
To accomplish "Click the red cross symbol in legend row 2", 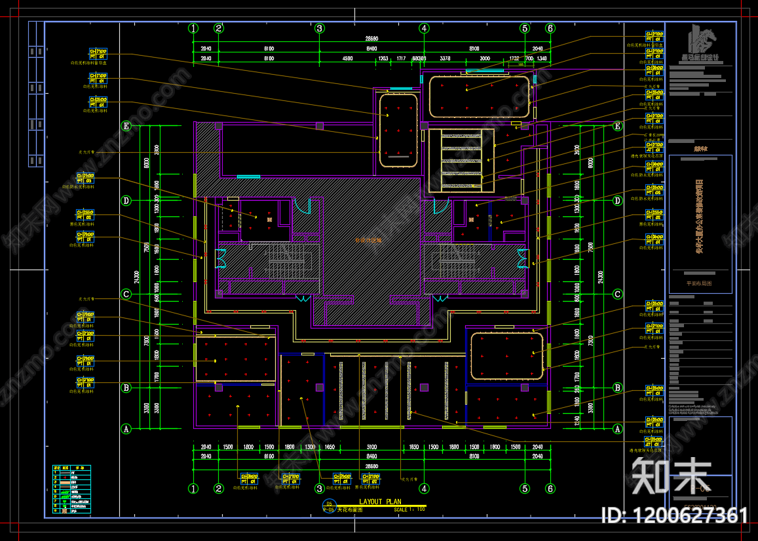I will (x=65, y=477).
